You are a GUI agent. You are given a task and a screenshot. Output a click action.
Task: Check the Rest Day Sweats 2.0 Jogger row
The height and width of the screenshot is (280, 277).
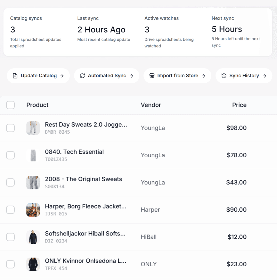(x=10, y=128)
